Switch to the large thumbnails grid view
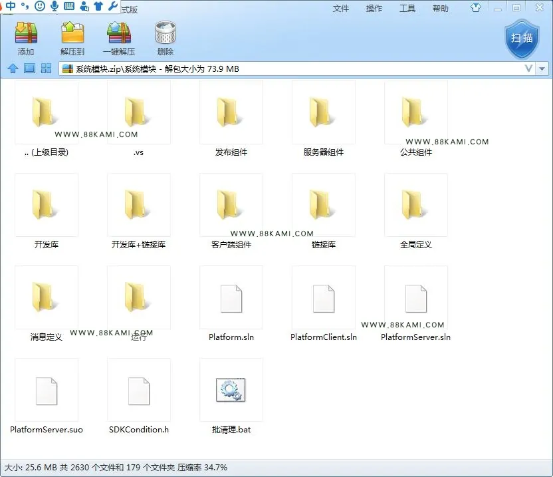 coord(47,68)
